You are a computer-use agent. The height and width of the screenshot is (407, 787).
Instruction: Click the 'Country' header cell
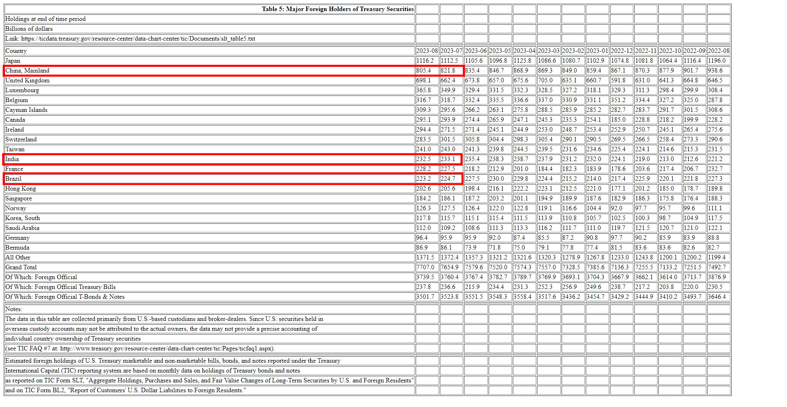pyautogui.click(x=209, y=51)
